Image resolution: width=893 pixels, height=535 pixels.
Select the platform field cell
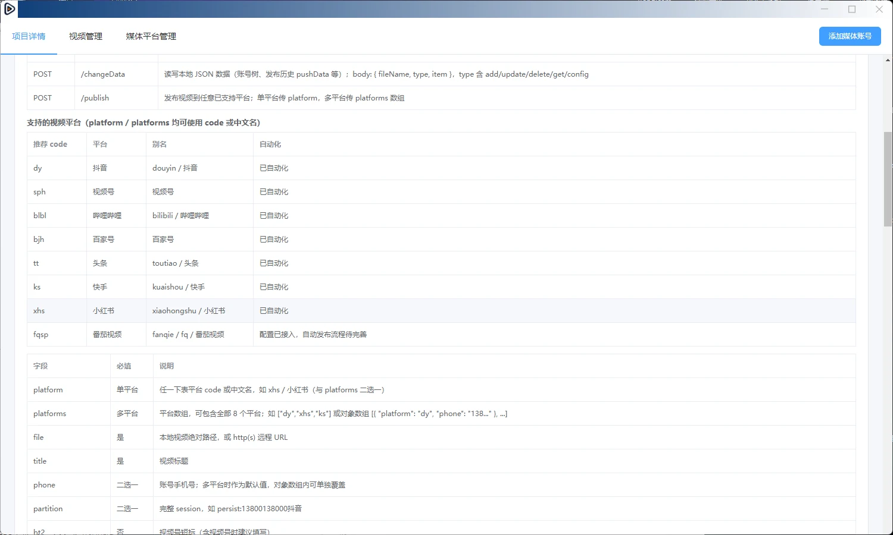(x=69, y=390)
